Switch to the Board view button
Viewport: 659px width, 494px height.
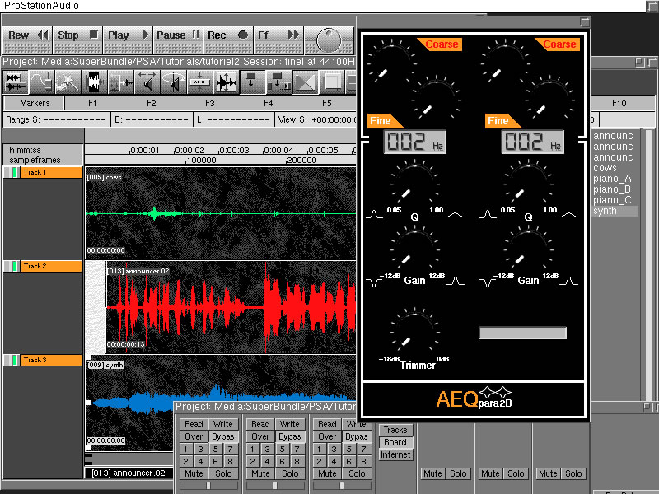[x=395, y=442]
